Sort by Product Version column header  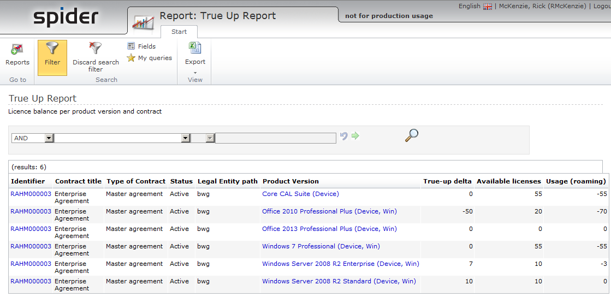point(290,181)
